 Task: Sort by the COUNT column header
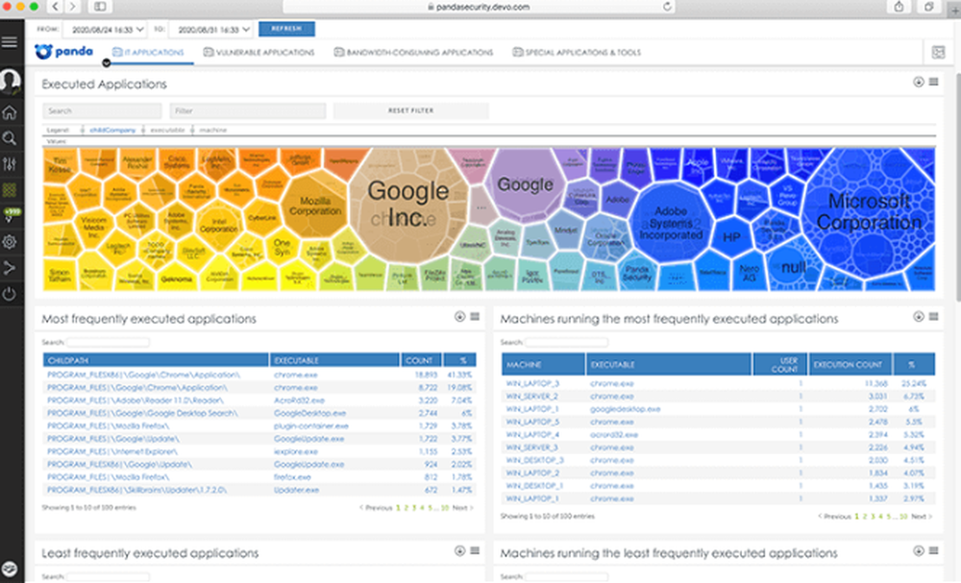coord(420,360)
